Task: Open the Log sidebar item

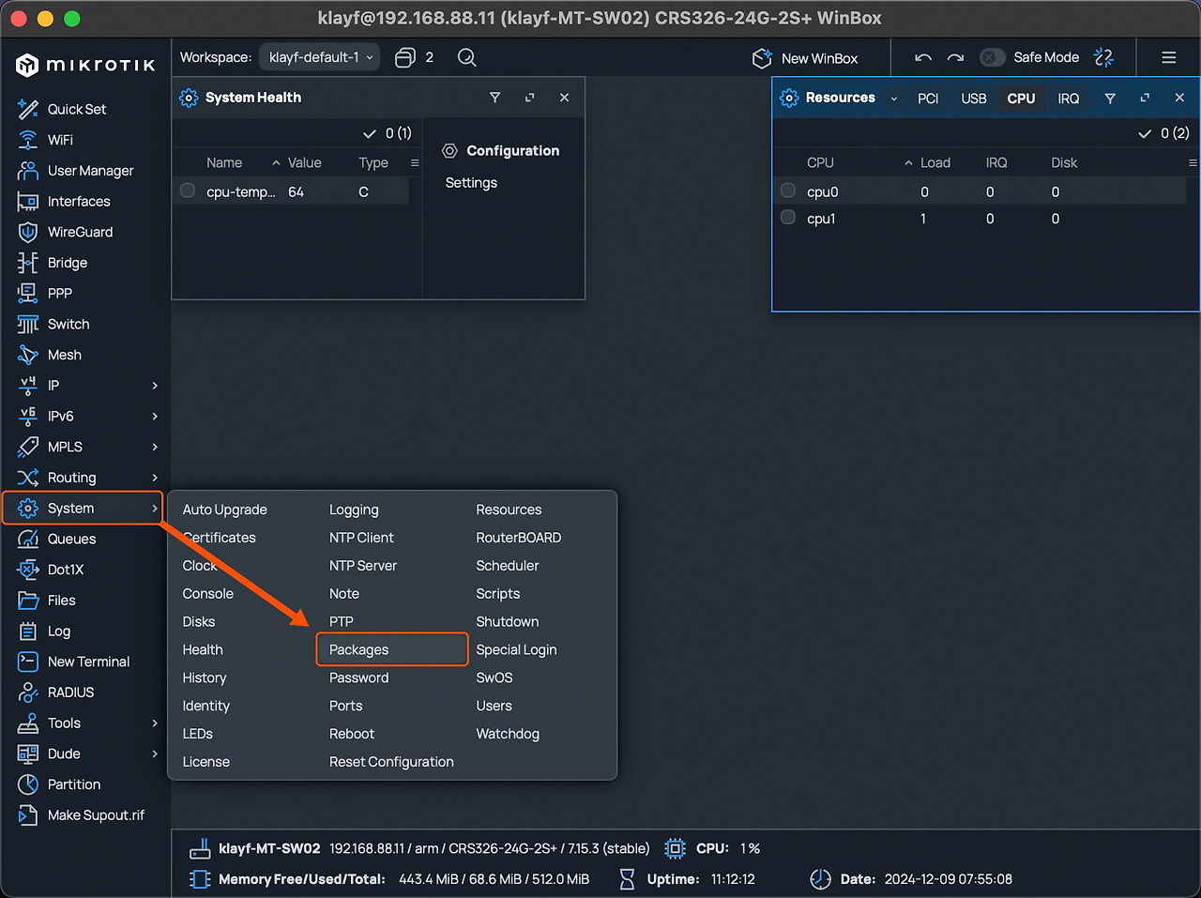Action: tap(58, 632)
